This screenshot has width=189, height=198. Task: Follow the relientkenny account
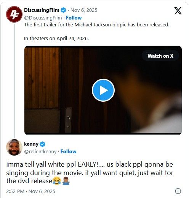coord(68,151)
